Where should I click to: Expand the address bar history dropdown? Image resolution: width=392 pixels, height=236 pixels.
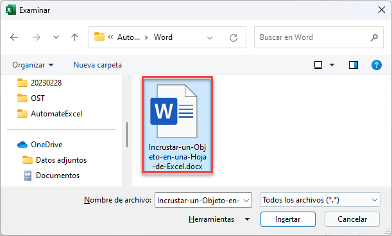[210, 38]
